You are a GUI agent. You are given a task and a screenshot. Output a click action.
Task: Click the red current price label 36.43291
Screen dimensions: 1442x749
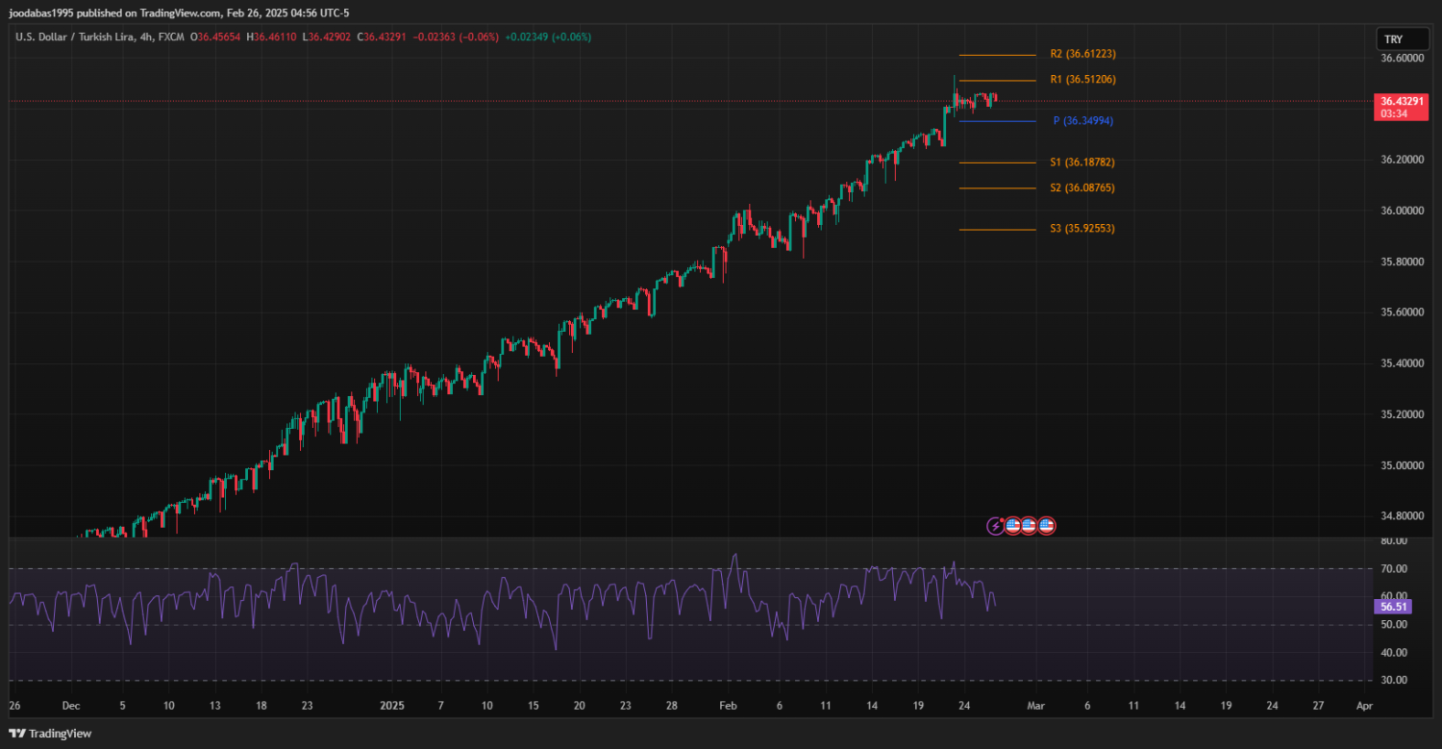1401,101
